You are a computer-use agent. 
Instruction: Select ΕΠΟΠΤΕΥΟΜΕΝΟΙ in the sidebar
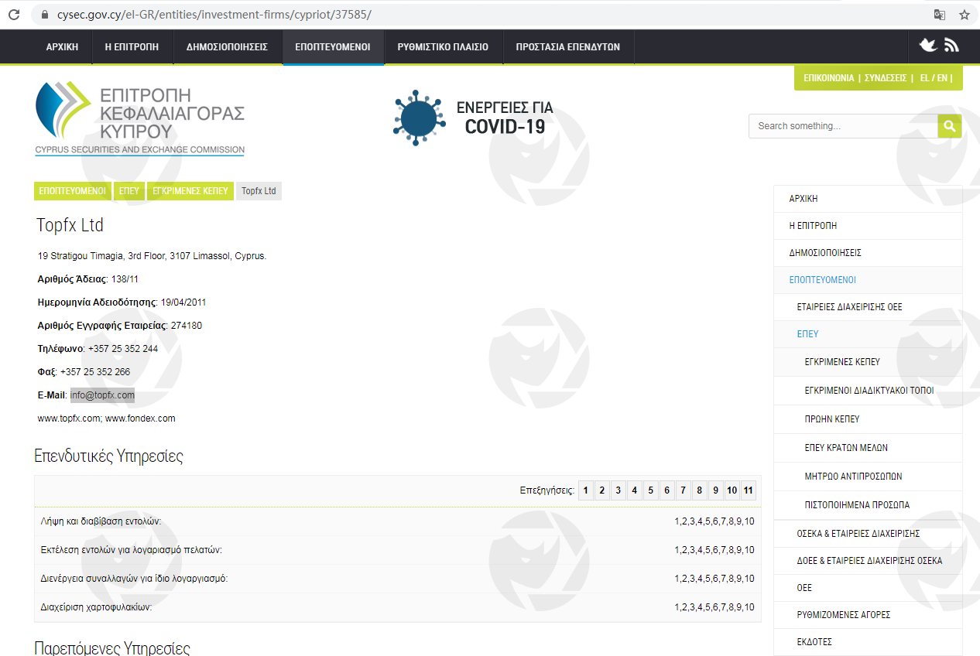868,280
